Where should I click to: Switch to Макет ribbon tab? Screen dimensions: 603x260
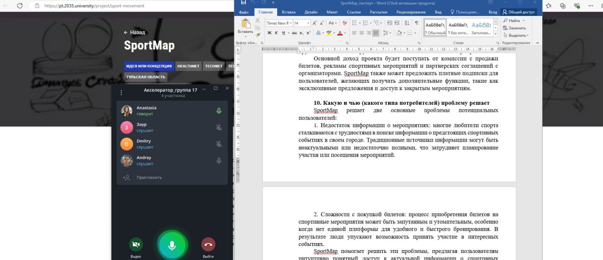(332, 12)
